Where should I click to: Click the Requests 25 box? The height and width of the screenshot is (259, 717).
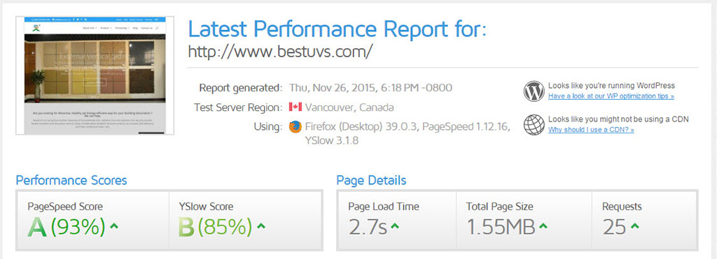pyautogui.click(x=644, y=220)
